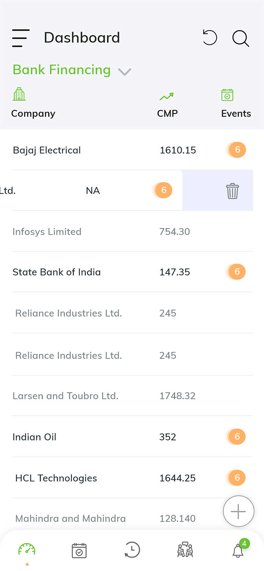Image resolution: width=264 pixels, height=571 pixels.
Task: Select the Infosys Limited row
Action: (132, 231)
